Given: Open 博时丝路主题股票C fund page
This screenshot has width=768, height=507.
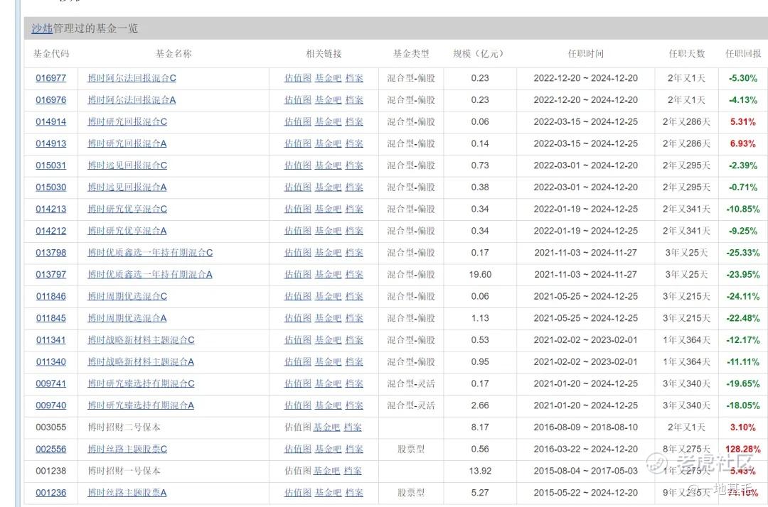Looking at the screenshot, I should (127, 449).
